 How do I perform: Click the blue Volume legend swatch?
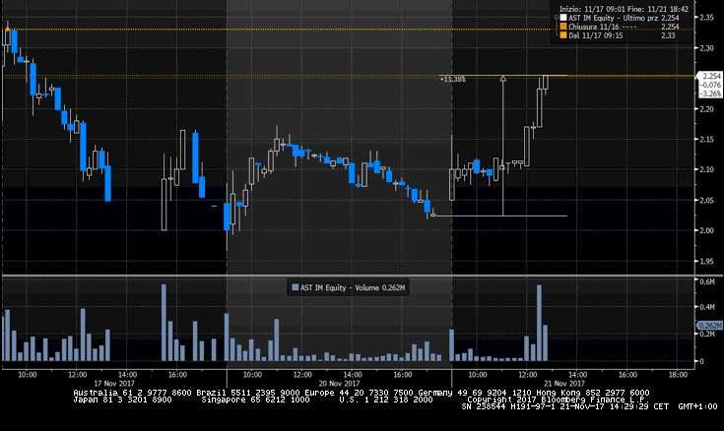click(x=296, y=287)
